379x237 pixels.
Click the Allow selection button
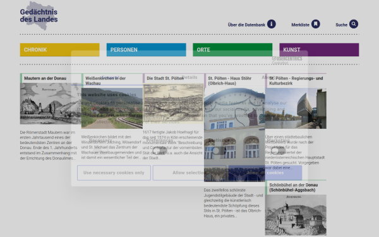(189, 173)
